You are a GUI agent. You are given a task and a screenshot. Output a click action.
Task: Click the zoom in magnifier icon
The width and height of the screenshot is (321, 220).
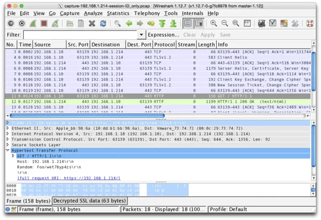pos(214,23)
